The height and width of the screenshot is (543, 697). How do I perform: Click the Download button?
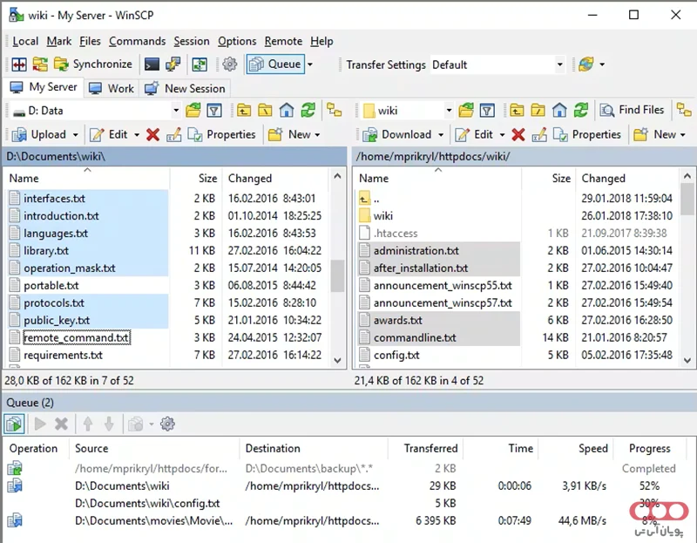tap(396, 134)
